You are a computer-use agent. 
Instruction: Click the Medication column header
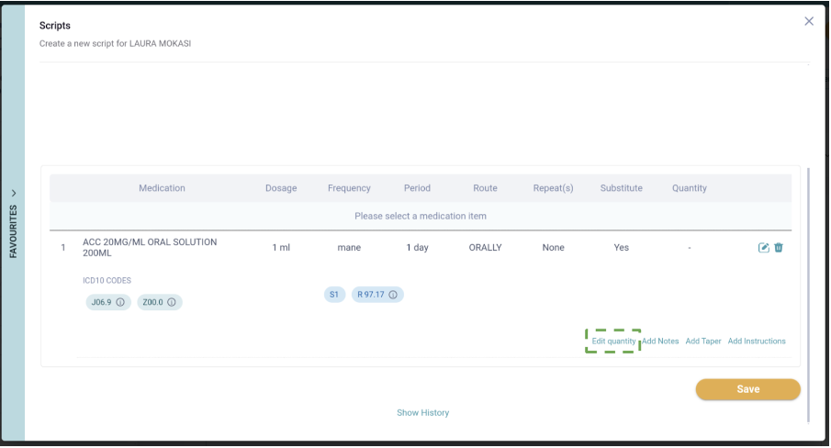(162, 188)
